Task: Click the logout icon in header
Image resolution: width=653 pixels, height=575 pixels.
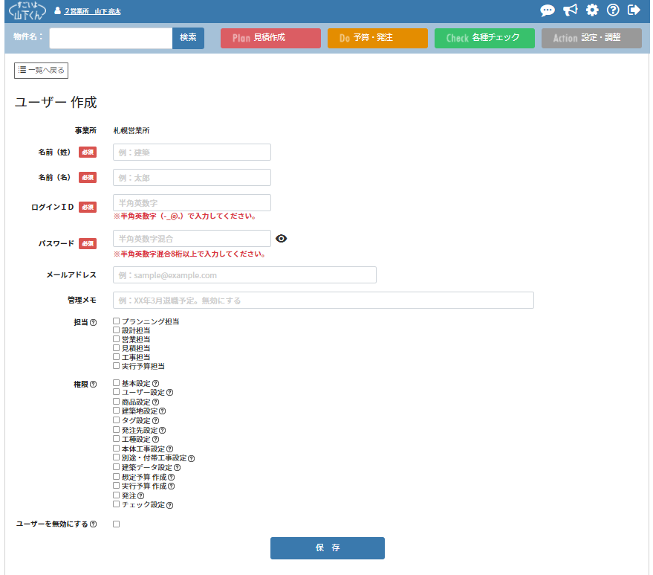Action: [x=634, y=10]
